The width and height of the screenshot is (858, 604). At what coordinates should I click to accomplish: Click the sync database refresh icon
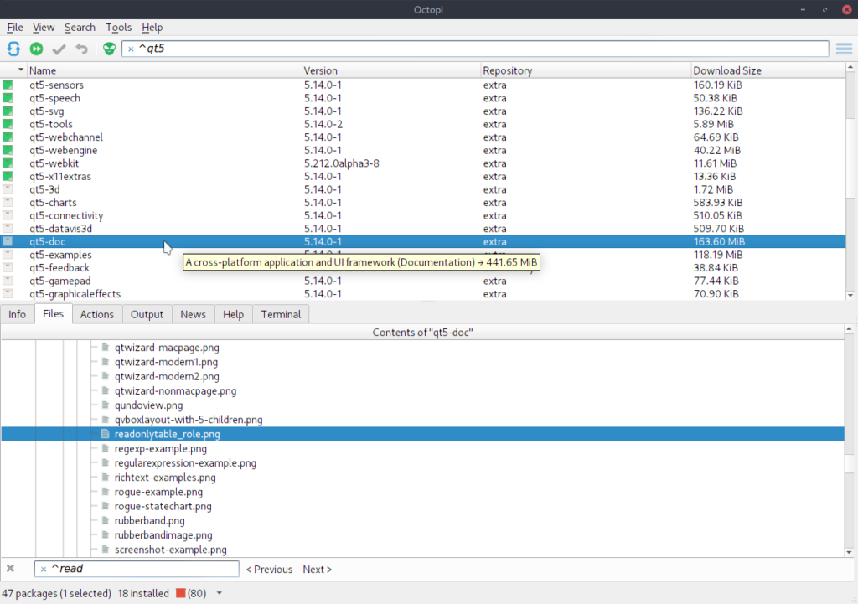pos(14,49)
